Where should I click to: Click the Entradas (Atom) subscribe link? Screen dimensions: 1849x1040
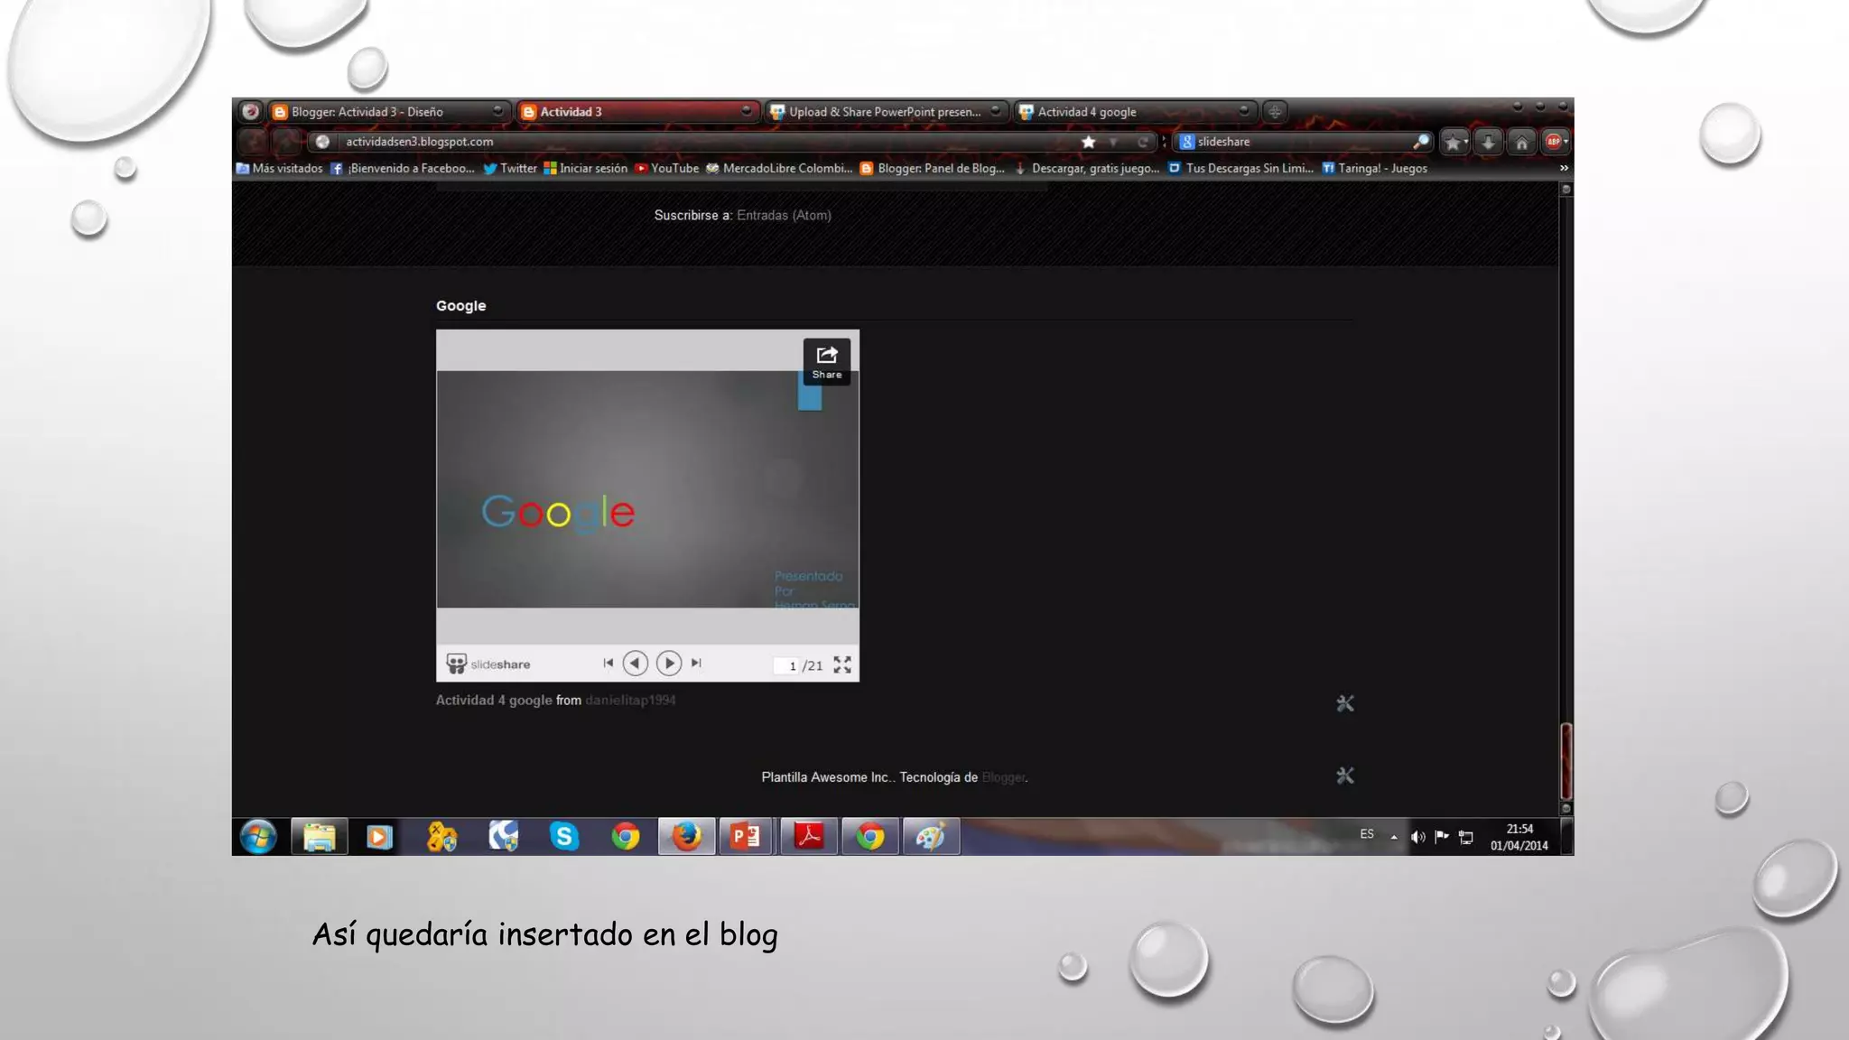click(784, 216)
